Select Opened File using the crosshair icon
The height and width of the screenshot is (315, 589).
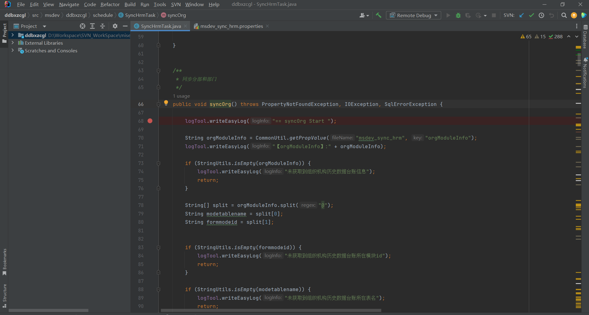[82, 26]
